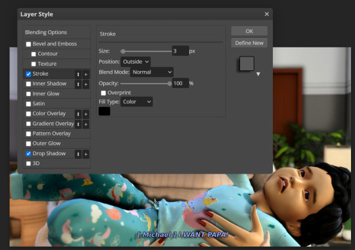This screenshot has width=355, height=250.
Task: Open the Position dropdown set to Outside
Action: [x=135, y=62]
